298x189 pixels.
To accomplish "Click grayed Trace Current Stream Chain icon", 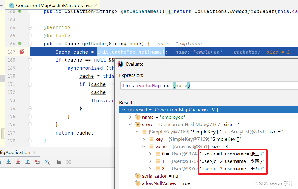I will 68,162.
